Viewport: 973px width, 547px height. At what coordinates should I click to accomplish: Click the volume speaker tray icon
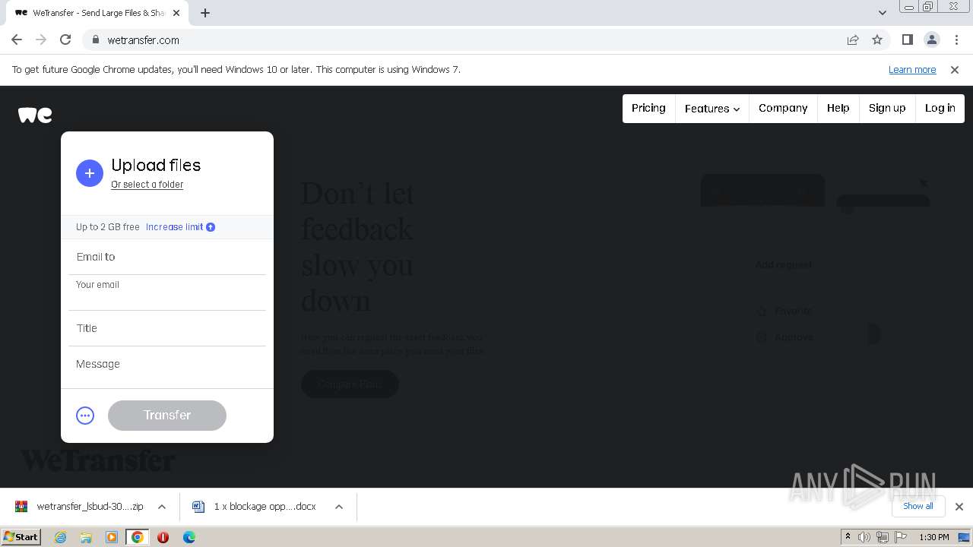click(864, 537)
